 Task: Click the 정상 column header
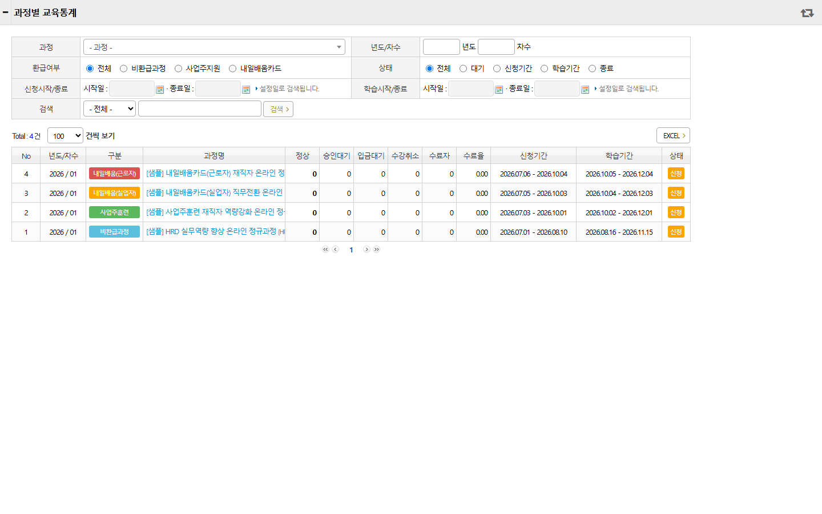[303, 156]
